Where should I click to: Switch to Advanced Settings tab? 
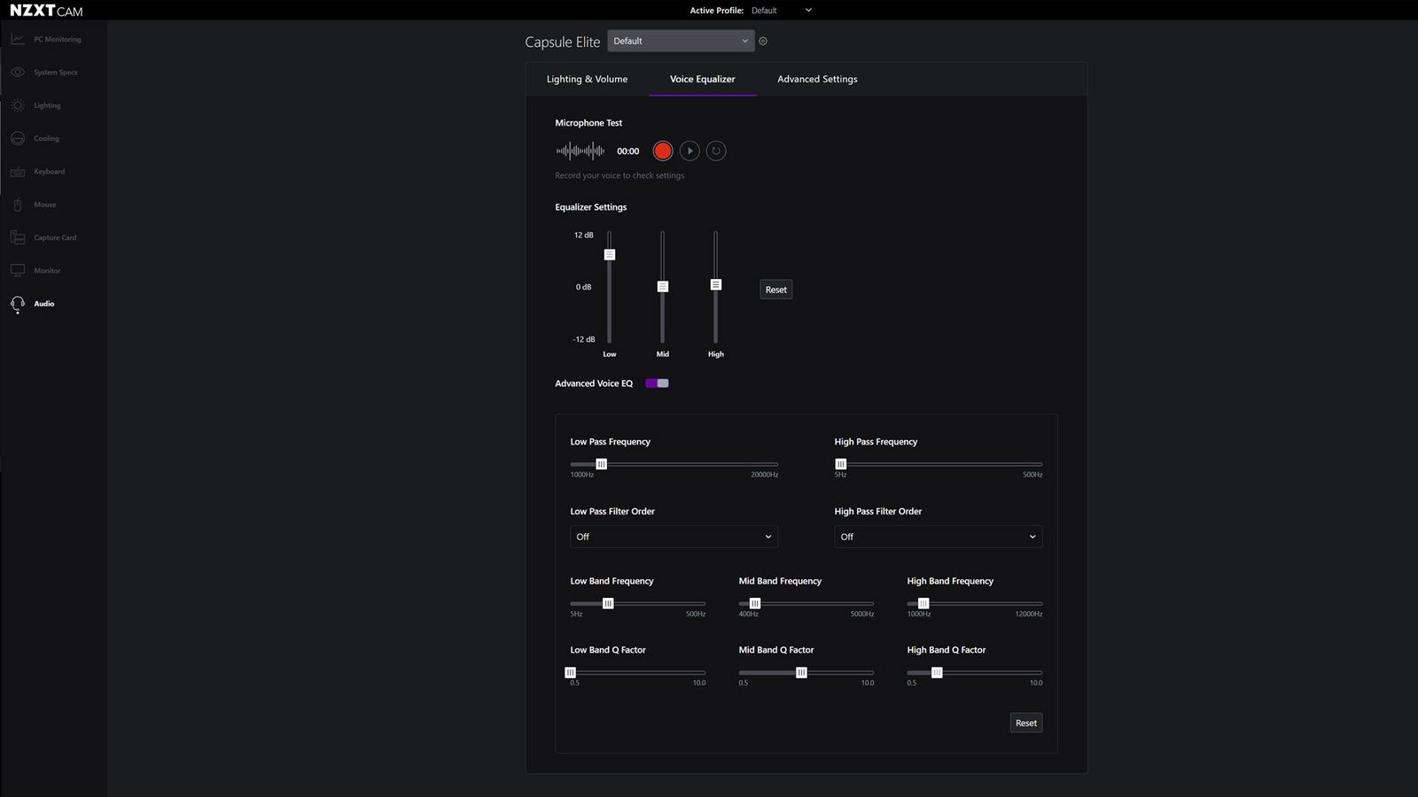pyautogui.click(x=817, y=79)
